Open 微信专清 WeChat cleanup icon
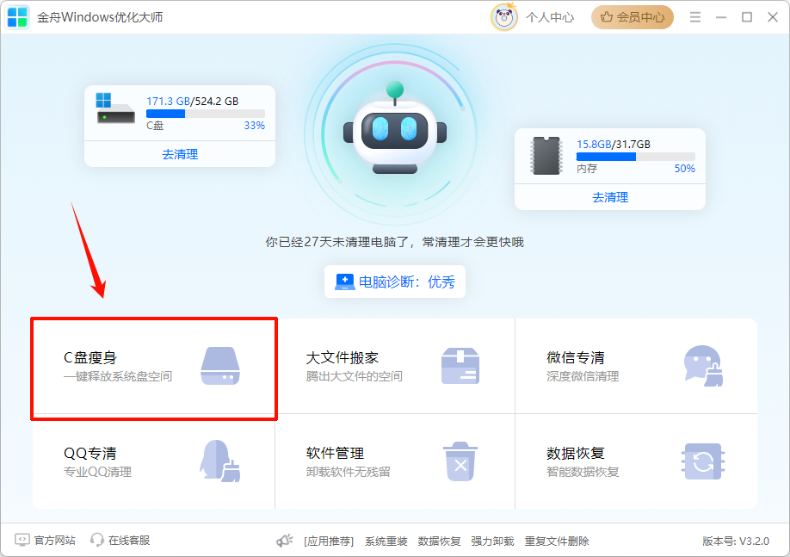790x557 pixels. [x=703, y=365]
